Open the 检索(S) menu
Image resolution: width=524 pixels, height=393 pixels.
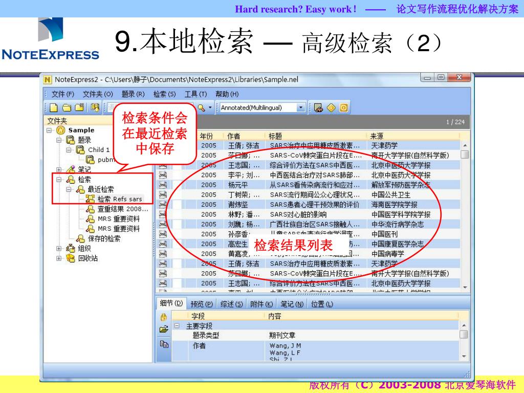[x=164, y=94]
